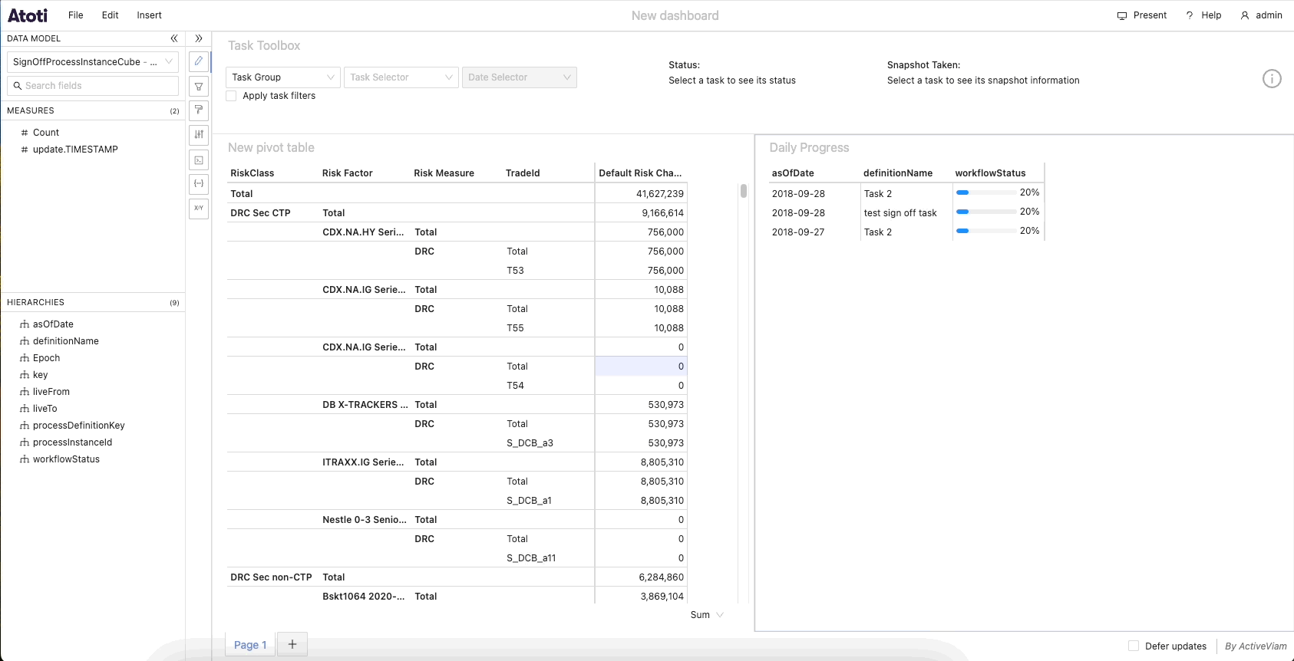Click the Epoch hierarchy icon
Screen dimensions: 1294x661
point(25,358)
